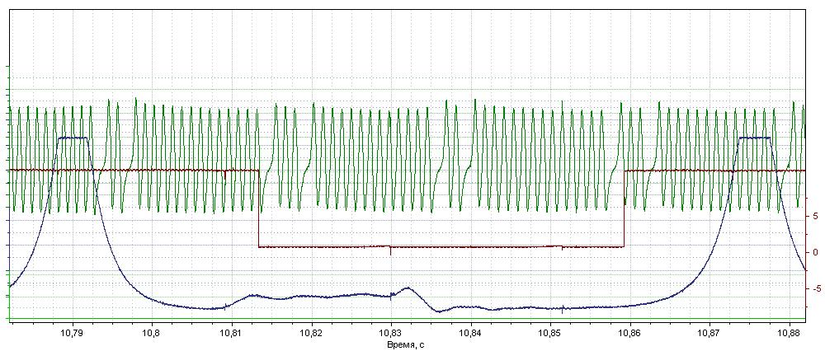Select the 10,87 time label
825x351 pixels.
709,333
